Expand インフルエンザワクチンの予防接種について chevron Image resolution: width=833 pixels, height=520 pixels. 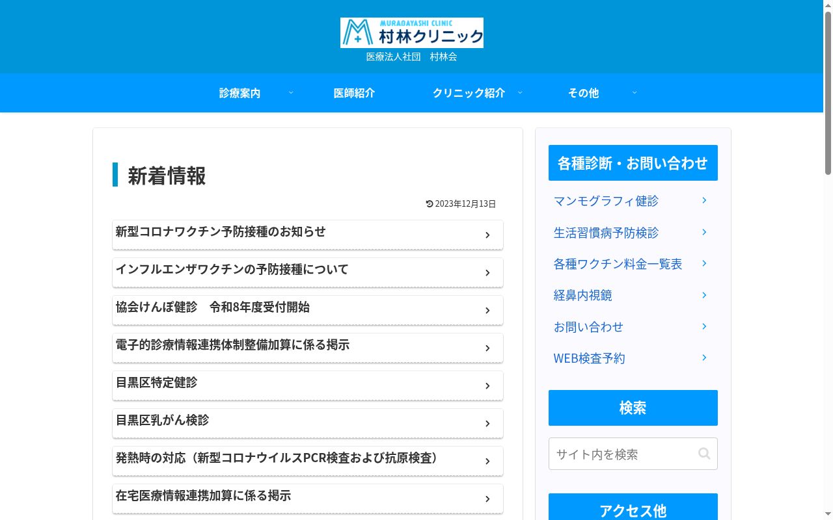click(x=487, y=273)
